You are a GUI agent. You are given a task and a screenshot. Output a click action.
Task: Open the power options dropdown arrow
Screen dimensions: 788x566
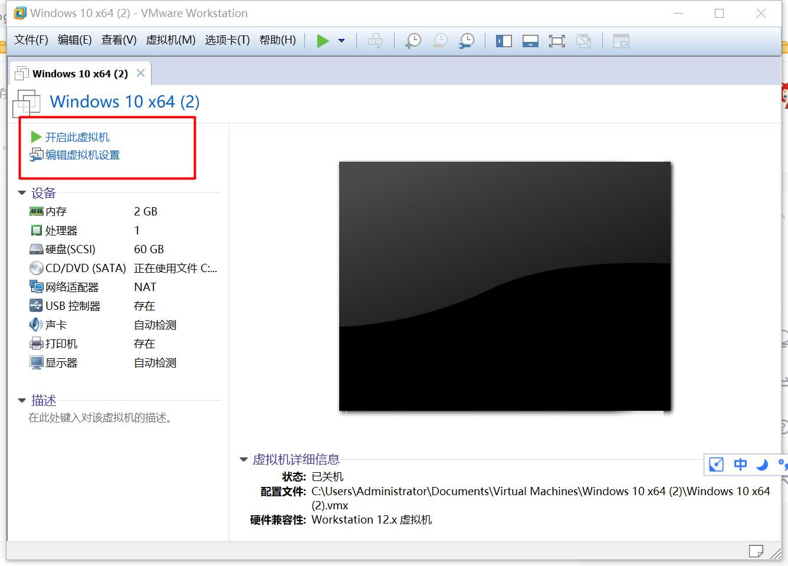[342, 41]
